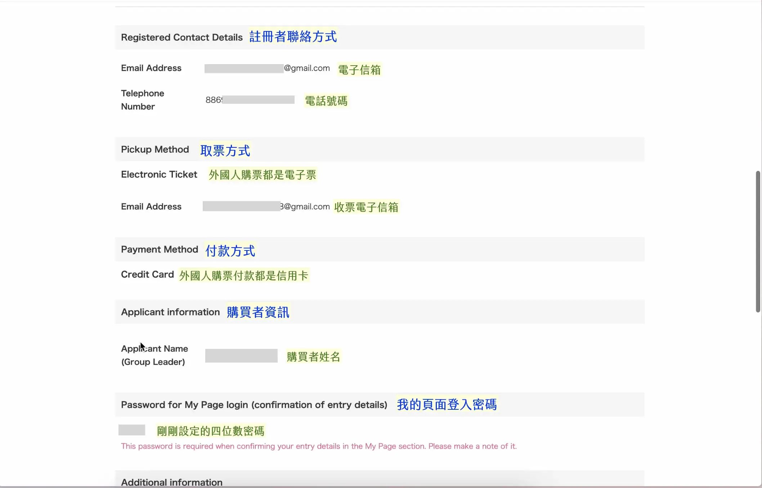Click the pickup email address ending 3@gmail.com
The width and height of the screenshot is (762, 488).
click(266, 207)
